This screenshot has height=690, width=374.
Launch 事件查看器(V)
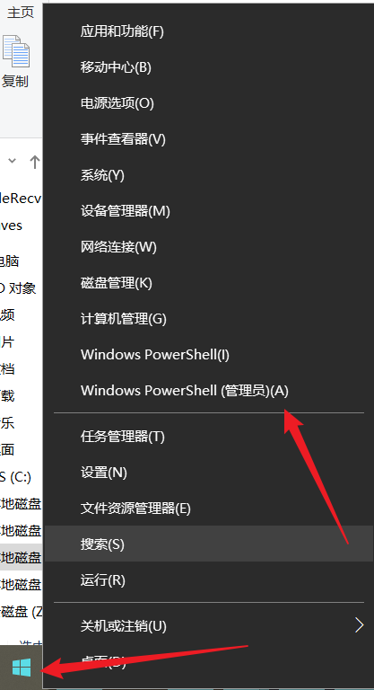(209, 139)
